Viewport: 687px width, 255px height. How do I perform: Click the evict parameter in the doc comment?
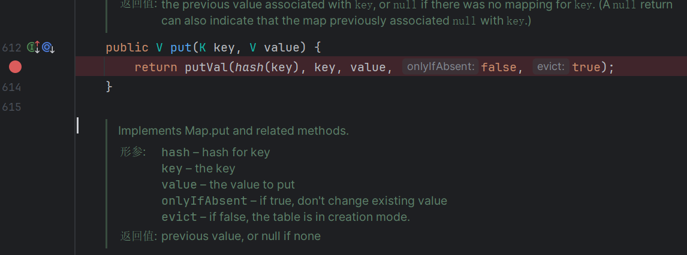[x=179, y=217]
